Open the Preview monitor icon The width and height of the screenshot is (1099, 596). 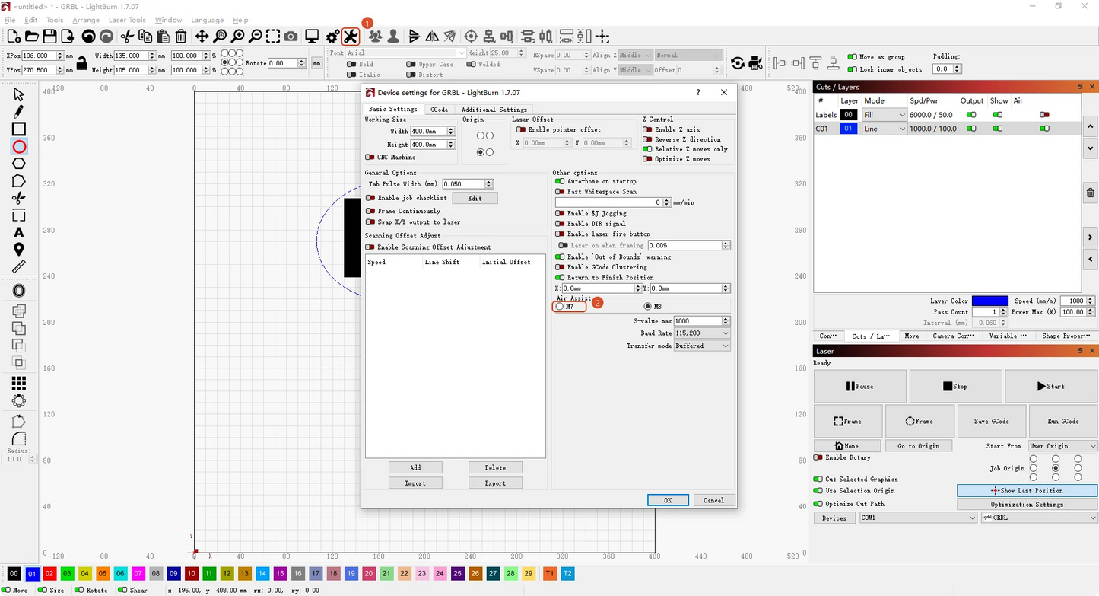[x=312, y=36]
